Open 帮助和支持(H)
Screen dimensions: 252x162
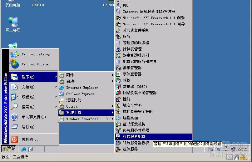34,117
